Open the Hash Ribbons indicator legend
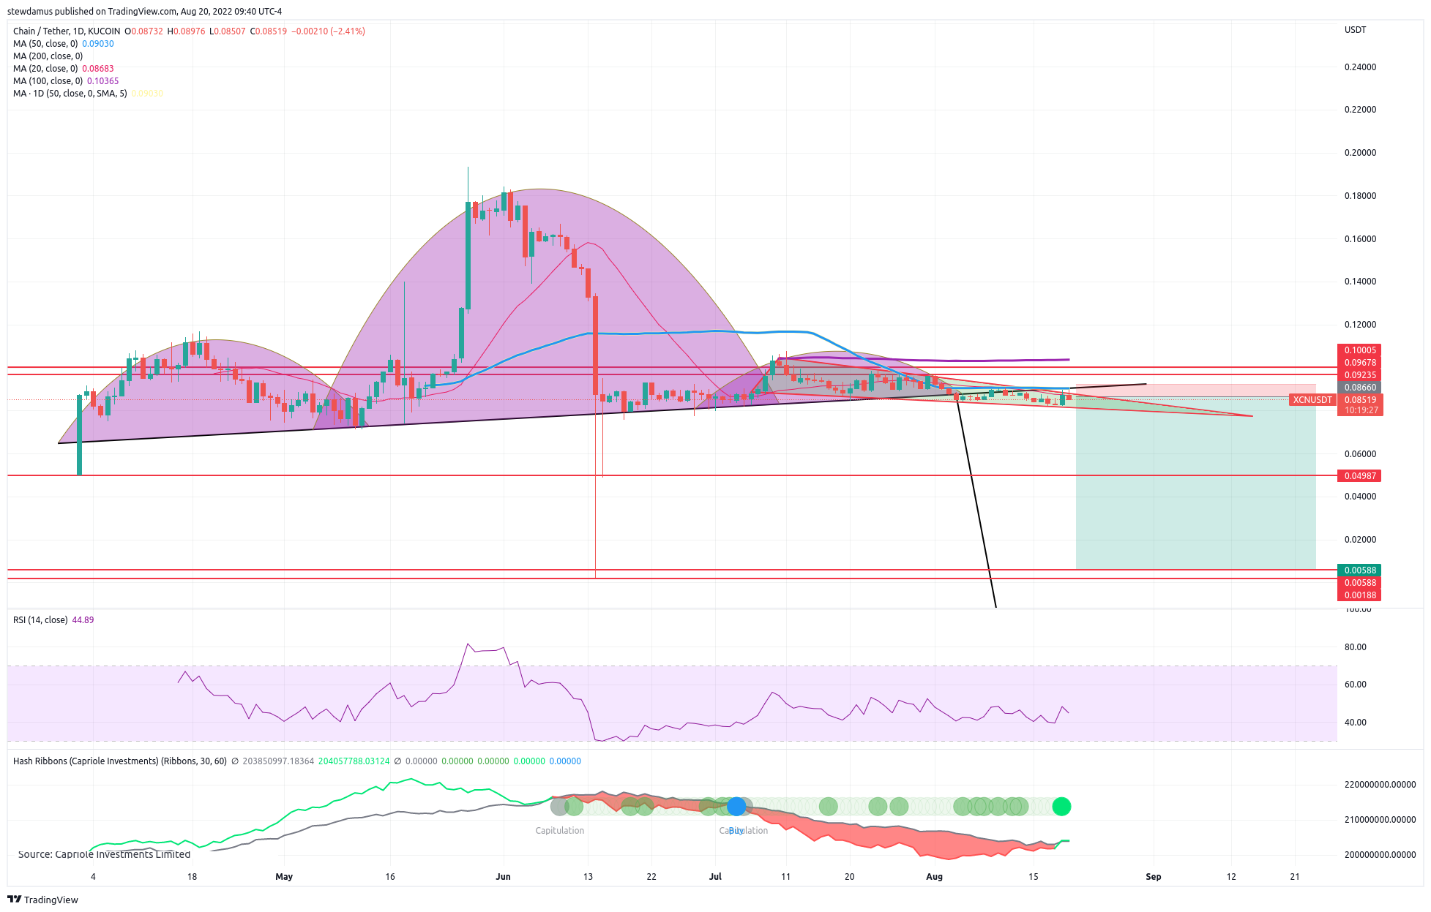The image size is (1431, 912). (x=119, y=761)
